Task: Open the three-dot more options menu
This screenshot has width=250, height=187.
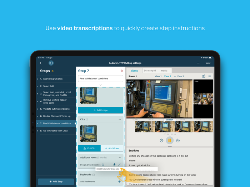Action: [x=198, y=63]
